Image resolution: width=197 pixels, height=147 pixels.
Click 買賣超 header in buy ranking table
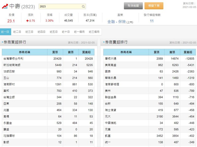click(x=86, y=52)
